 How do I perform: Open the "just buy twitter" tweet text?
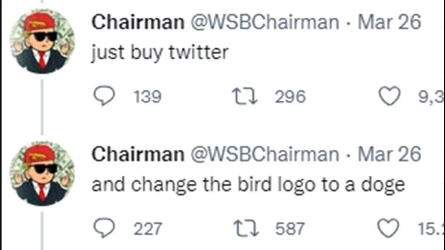[x=160, y=53]
